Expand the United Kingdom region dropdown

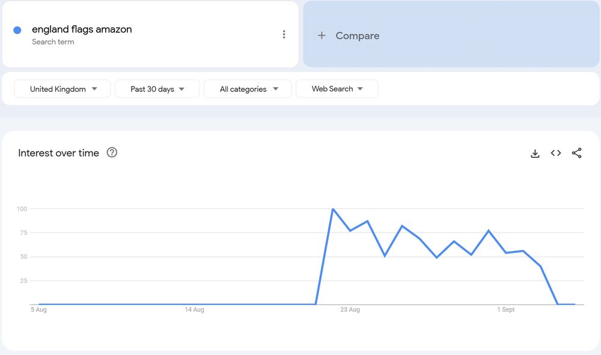pos(63,89)
